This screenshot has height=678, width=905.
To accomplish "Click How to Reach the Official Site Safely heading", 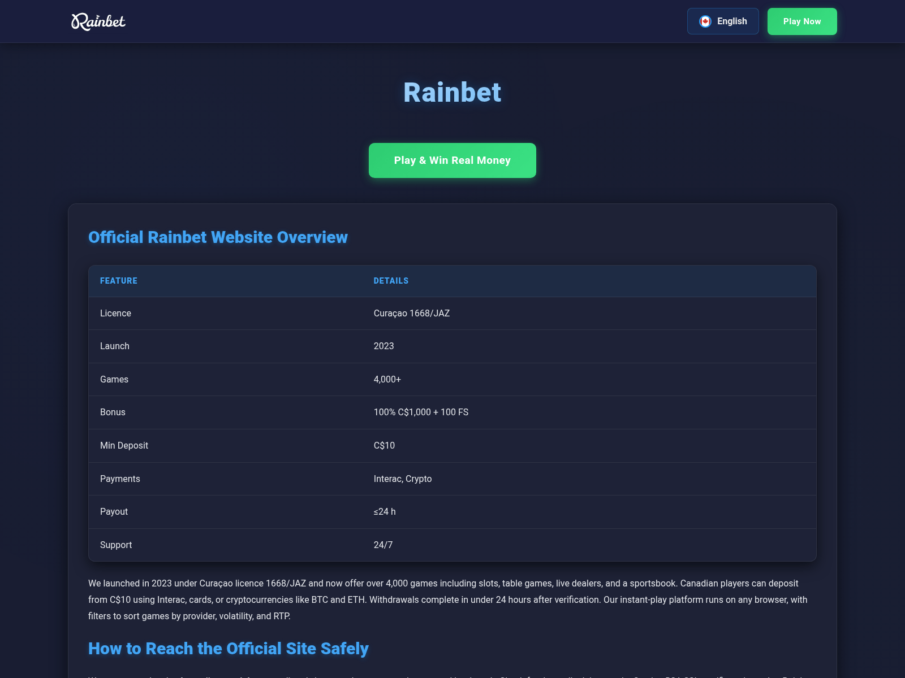I will coord(229,649).
